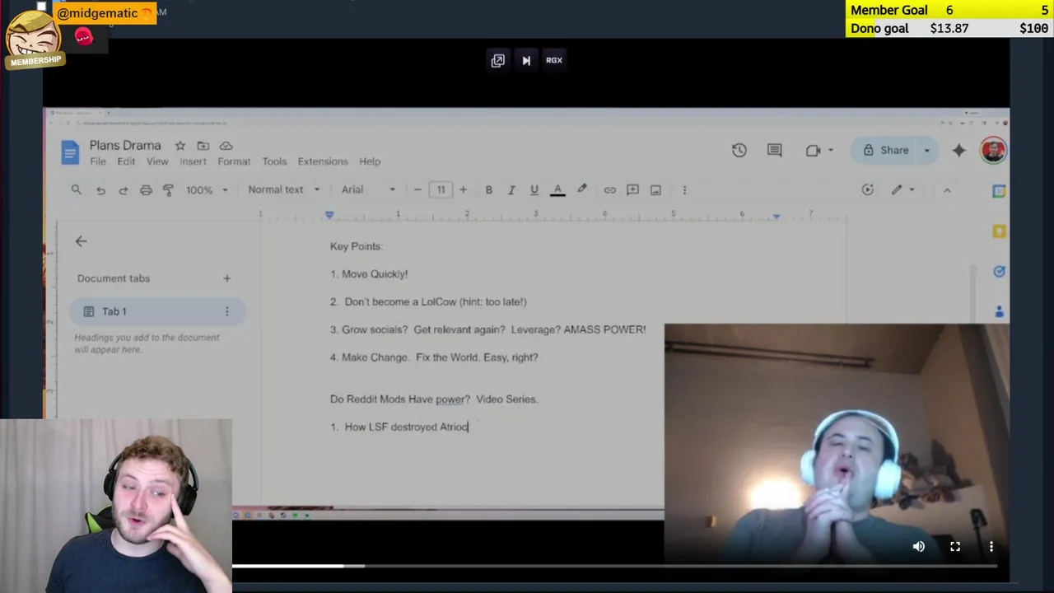Toggle italic formatting

(511, 189)
